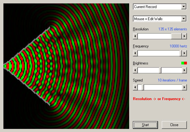Click the Brightness label

point(141,63)
